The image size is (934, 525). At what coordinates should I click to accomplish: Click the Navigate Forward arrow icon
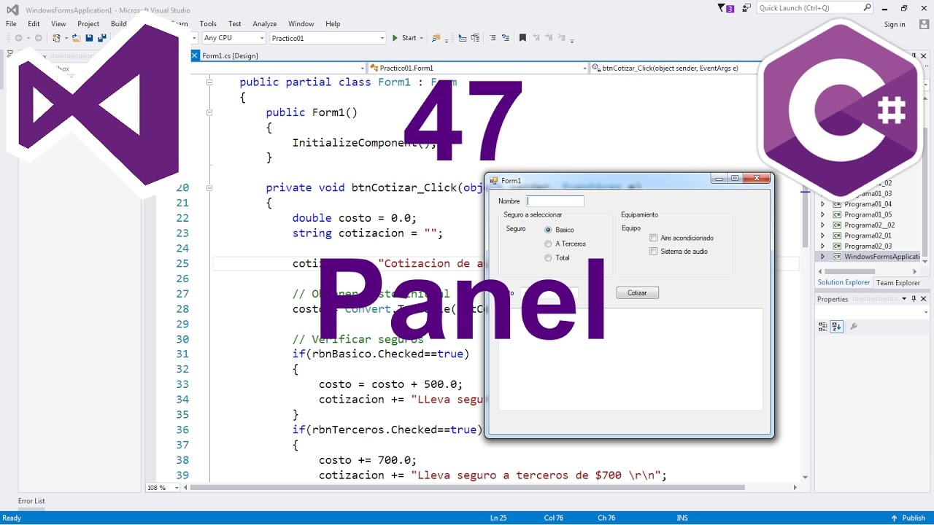(38, 38)
